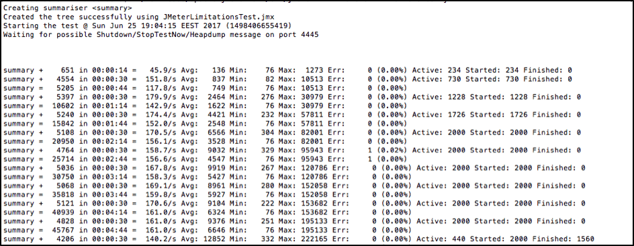Click the Max value 152058 in the 5068 row
Screen dimensions: 634x246
(x=314, y=186)
